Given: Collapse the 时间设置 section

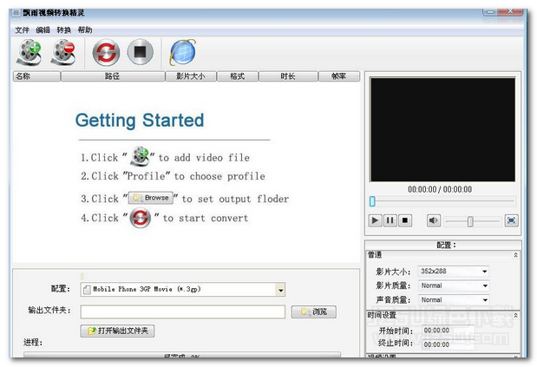Looking at the screenshot, I should coord(515,315).
